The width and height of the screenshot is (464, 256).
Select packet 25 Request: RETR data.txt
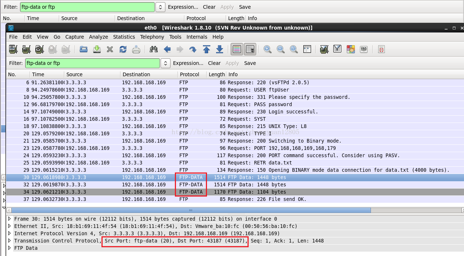tap(235, 163)
